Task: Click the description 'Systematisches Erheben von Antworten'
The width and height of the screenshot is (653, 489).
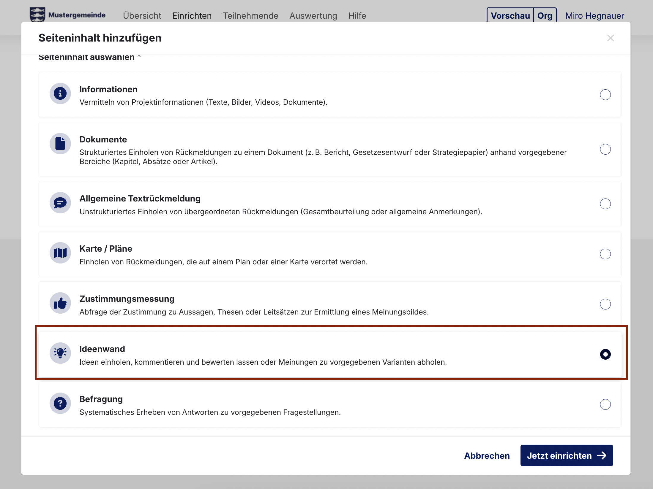Action: point(210,412)
